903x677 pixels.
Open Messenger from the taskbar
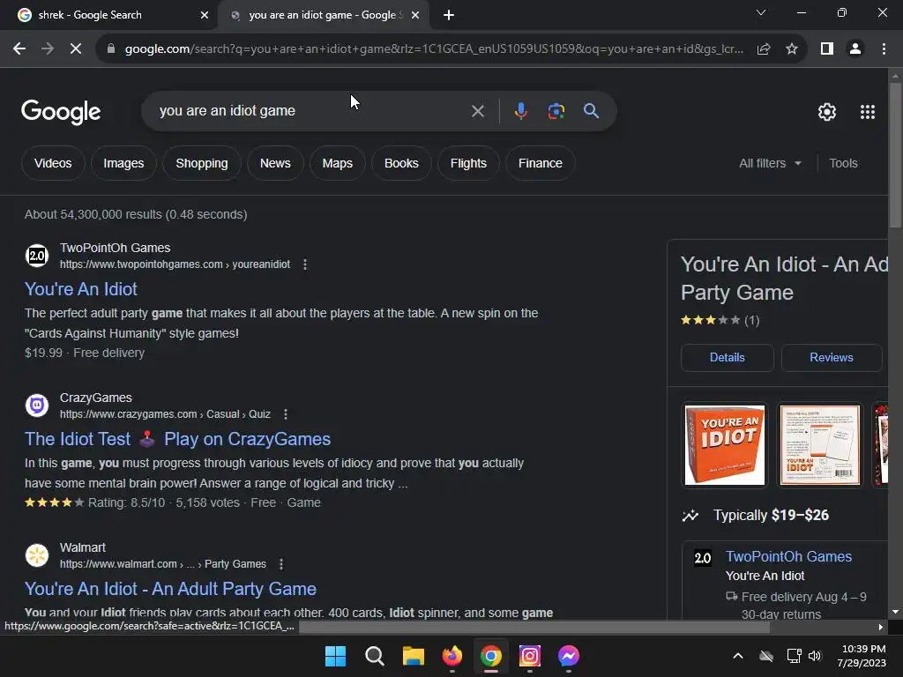(569, 656)
